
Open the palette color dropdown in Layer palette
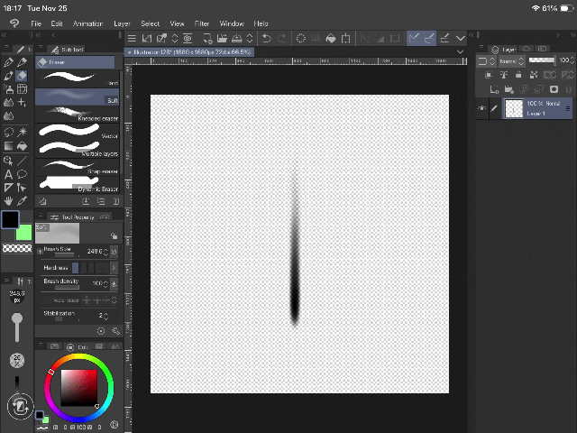486,61
